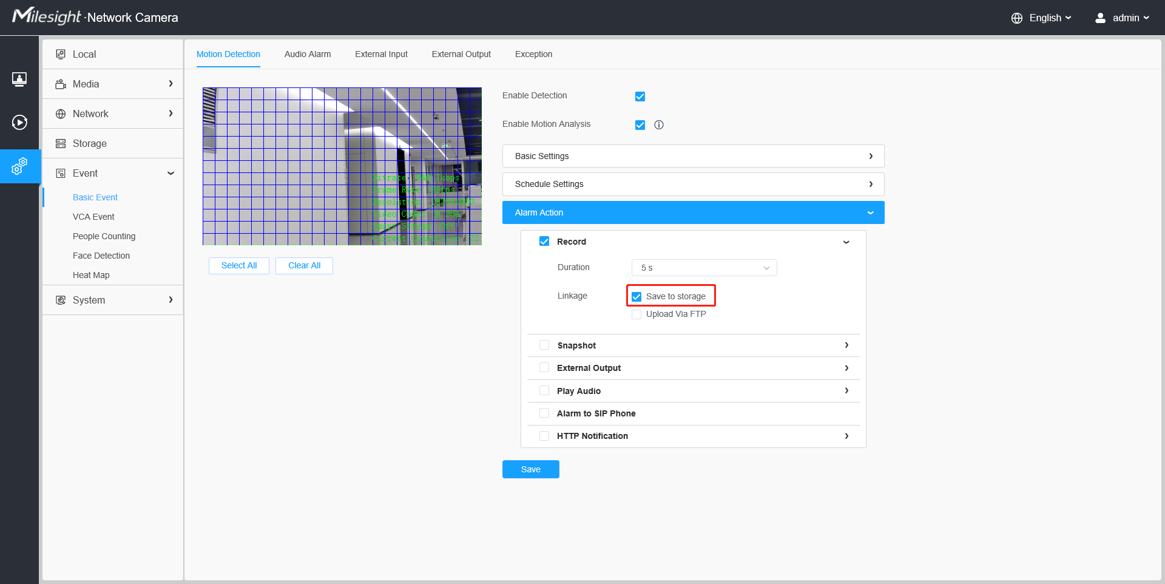Switch to Exception tab

[x=533, y=54]
